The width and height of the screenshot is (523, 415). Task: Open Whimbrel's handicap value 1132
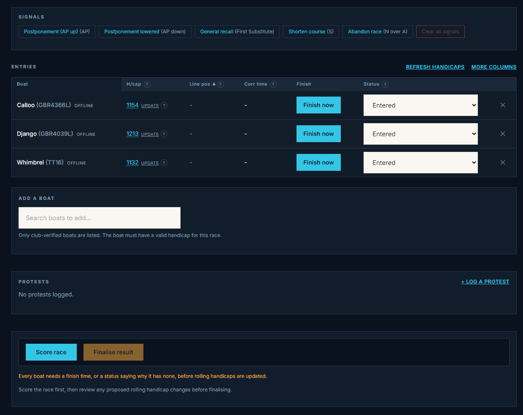click(x=132, y=162)
